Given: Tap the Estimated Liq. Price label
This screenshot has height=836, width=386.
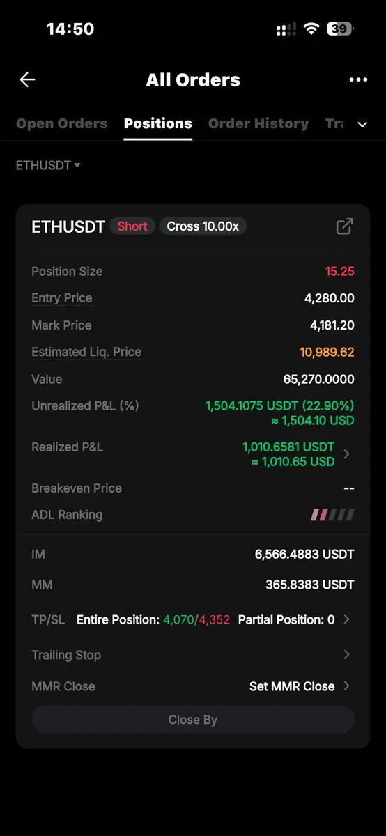Looking at the screenshot, I should (86, 352).
